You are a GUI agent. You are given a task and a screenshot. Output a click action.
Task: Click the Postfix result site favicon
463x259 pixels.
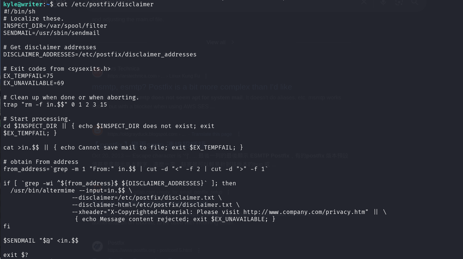click(97, 246)
